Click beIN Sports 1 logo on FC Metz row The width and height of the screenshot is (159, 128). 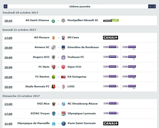tap(111, 67)
